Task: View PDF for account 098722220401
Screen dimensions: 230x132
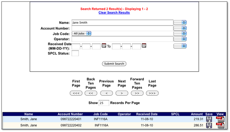Action: [x=220, y=119]
